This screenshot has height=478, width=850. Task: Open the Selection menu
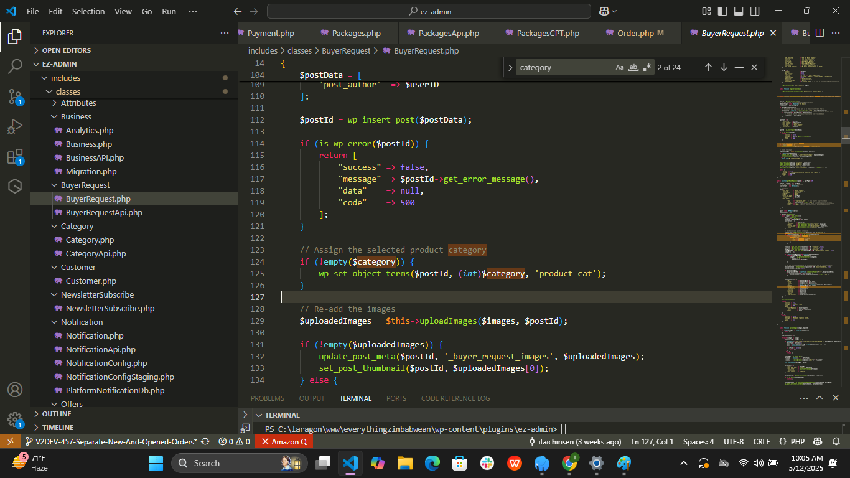pos(88,11)
